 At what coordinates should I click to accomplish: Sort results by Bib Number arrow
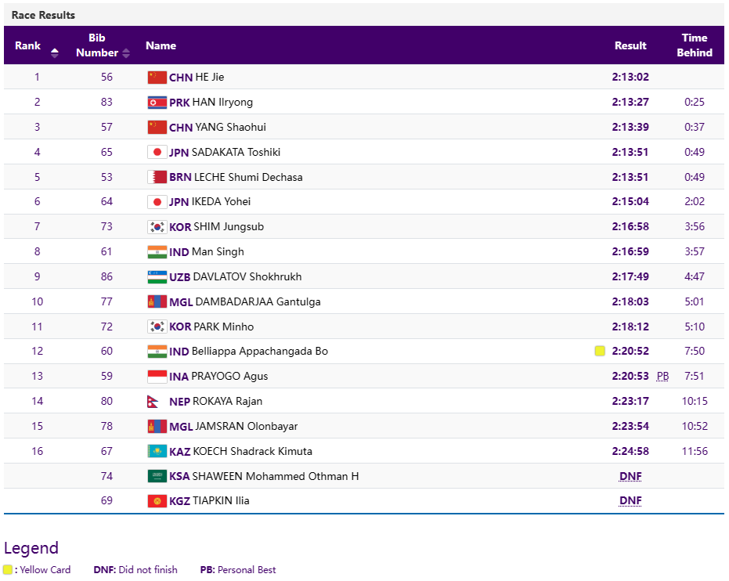point(126,53)
